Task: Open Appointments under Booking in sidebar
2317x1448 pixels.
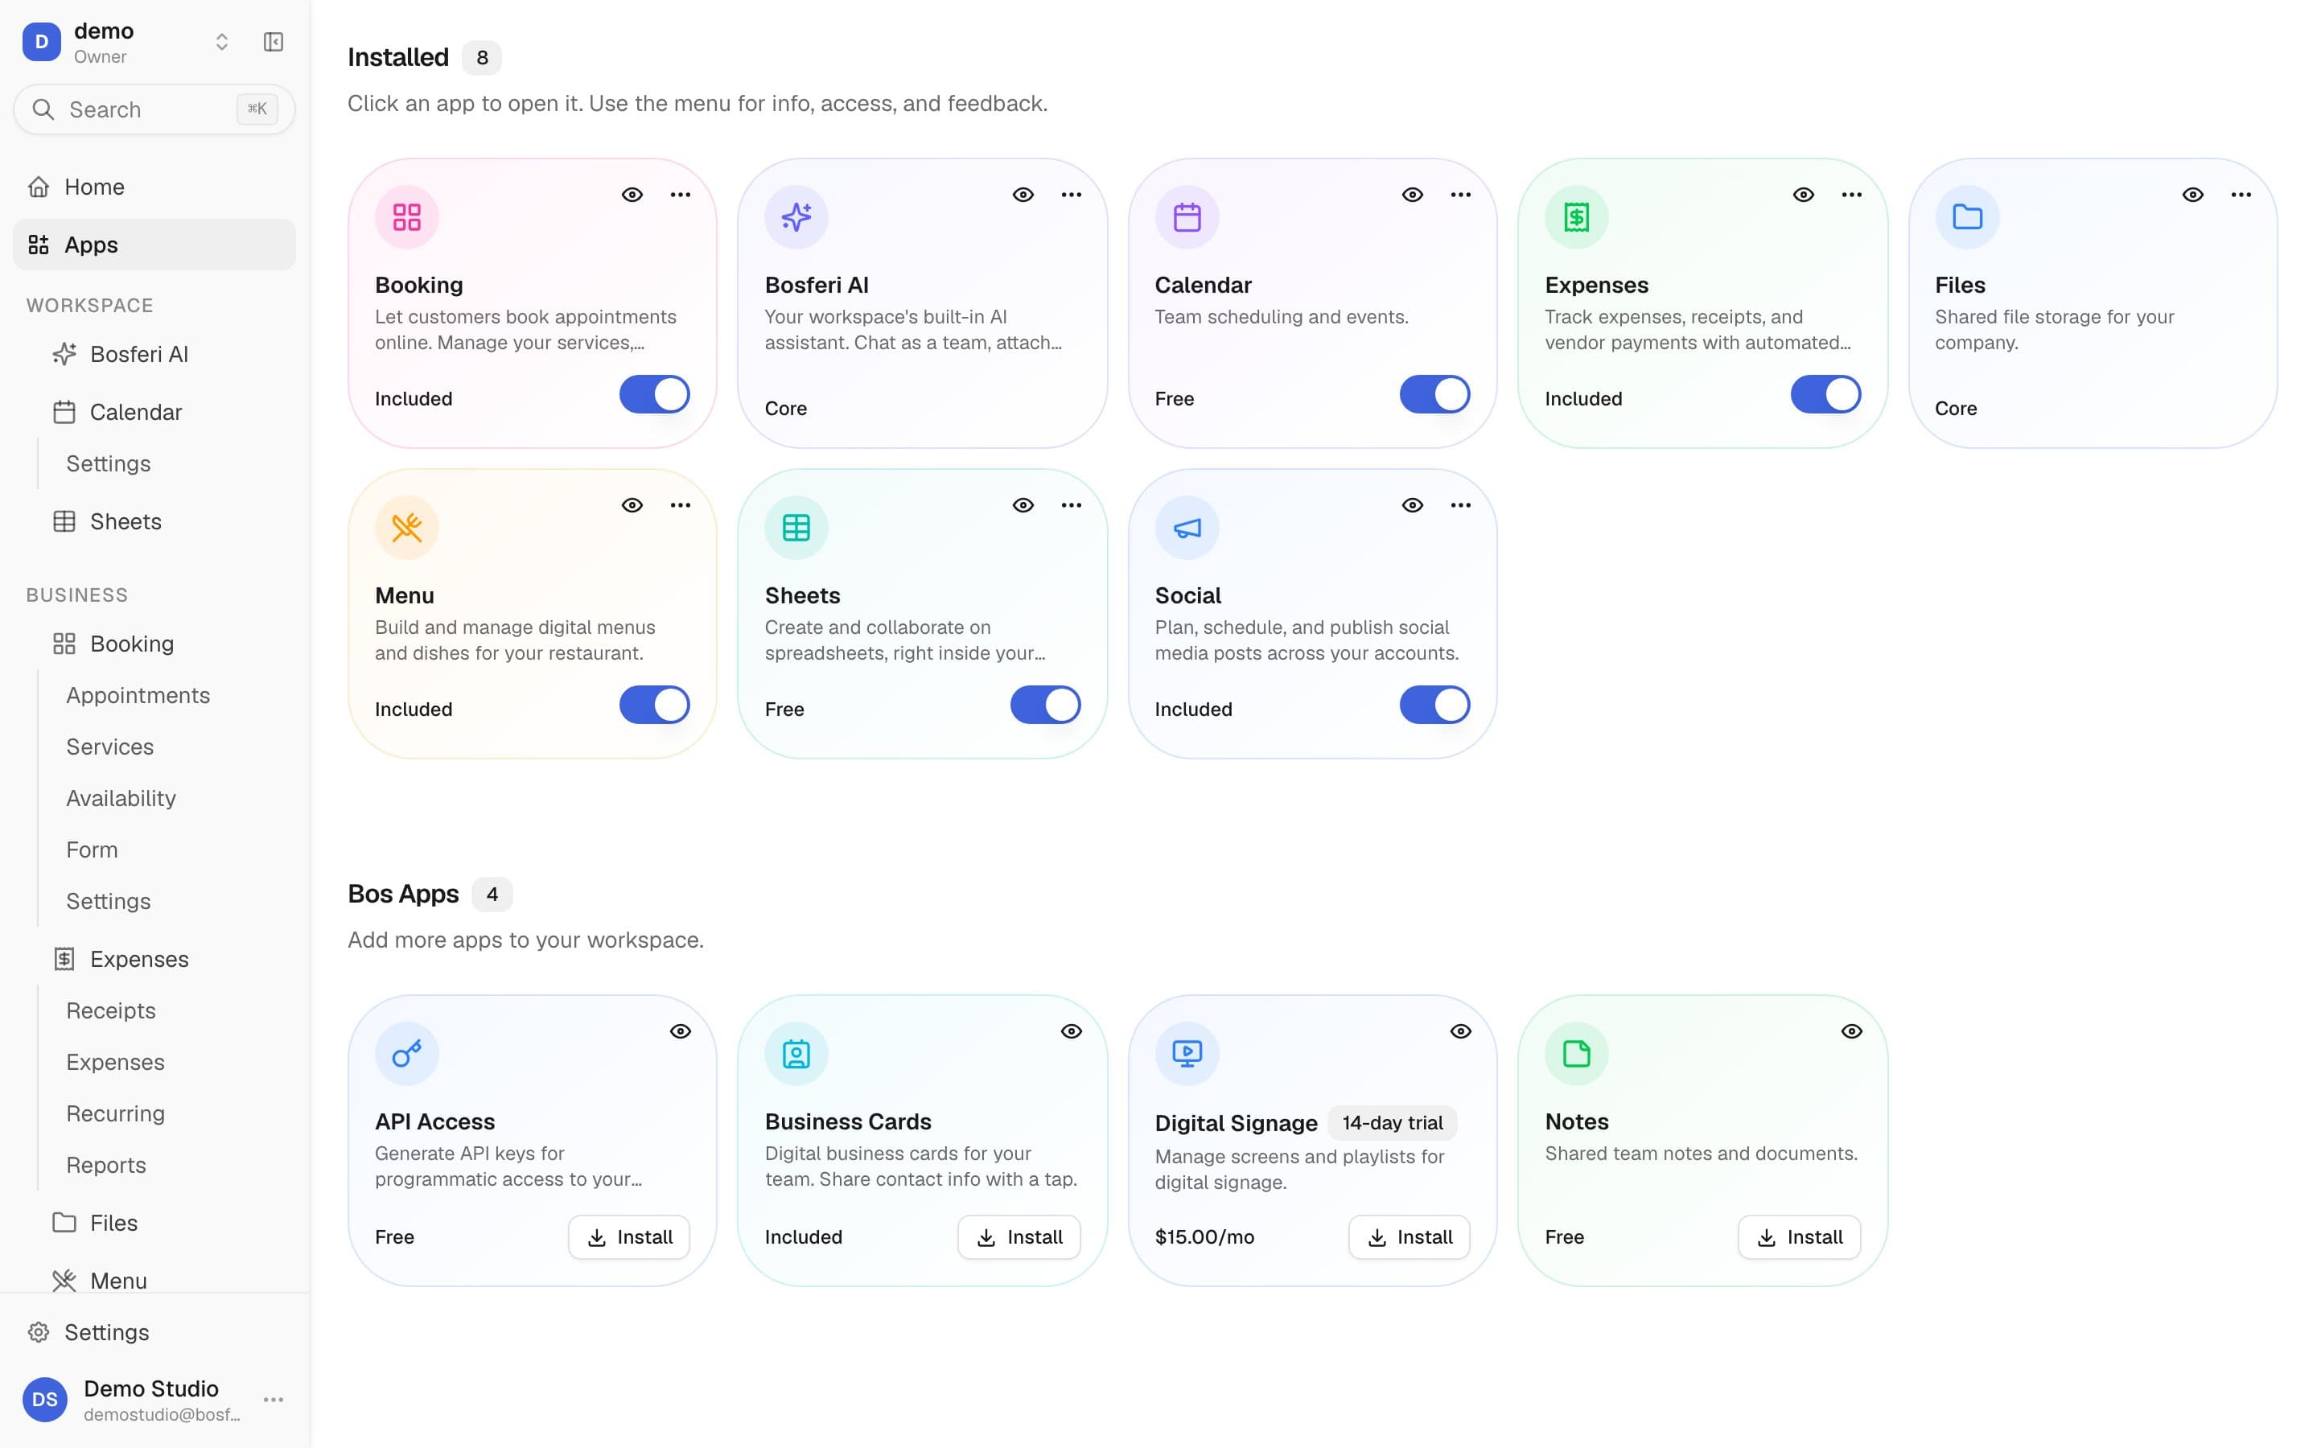Action: [x=138, y=695]
